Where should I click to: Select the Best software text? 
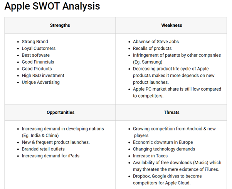(x=36, y=55)
